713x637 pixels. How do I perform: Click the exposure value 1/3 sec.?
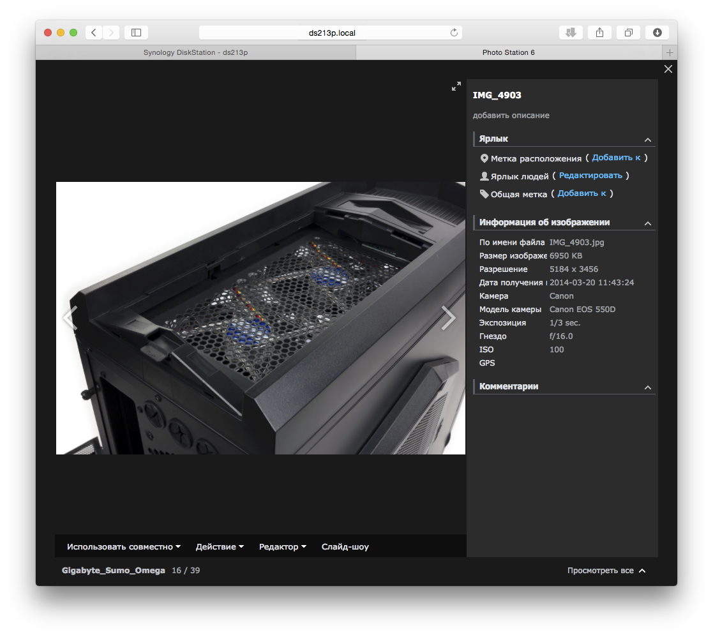tap(565, 323)
